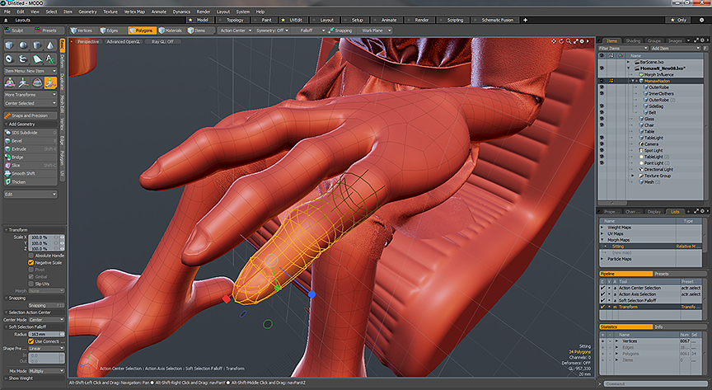712x390 pixels.
Task: Select the Deform vertical tab
Action: (x=63, y=61)
